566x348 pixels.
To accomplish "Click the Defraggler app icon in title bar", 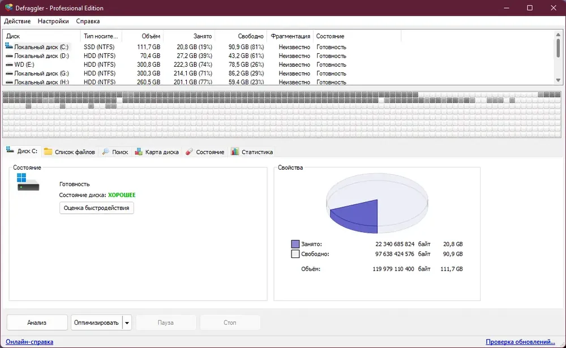I will 8,7.
